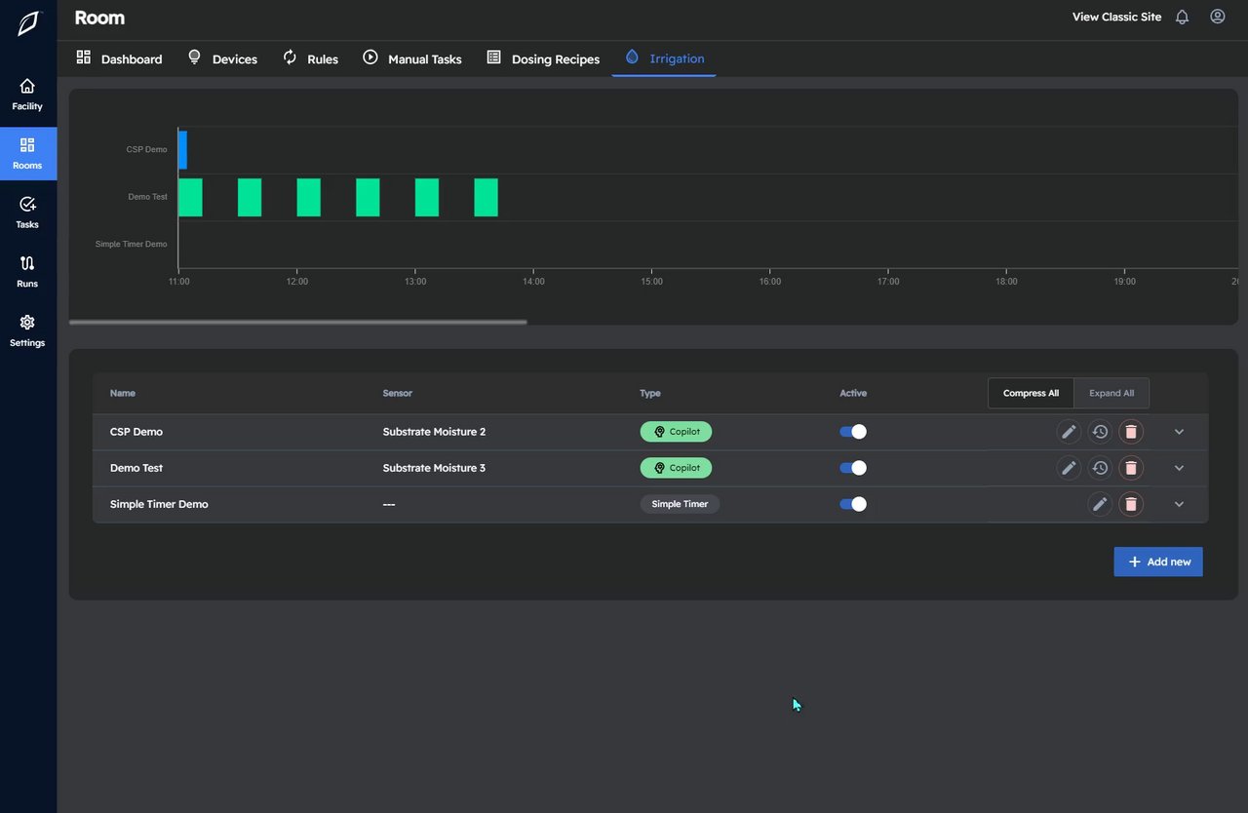Viewport: 1248px width, 813px height.
Task: Click the Substrate Moisture 3 sensor cell
Action: 434,468
